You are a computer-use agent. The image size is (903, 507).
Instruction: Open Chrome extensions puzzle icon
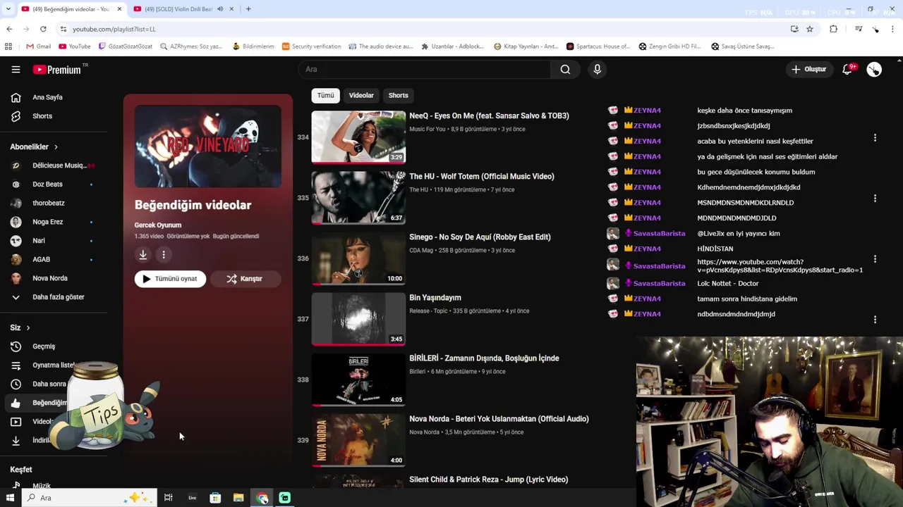(833, 29)
